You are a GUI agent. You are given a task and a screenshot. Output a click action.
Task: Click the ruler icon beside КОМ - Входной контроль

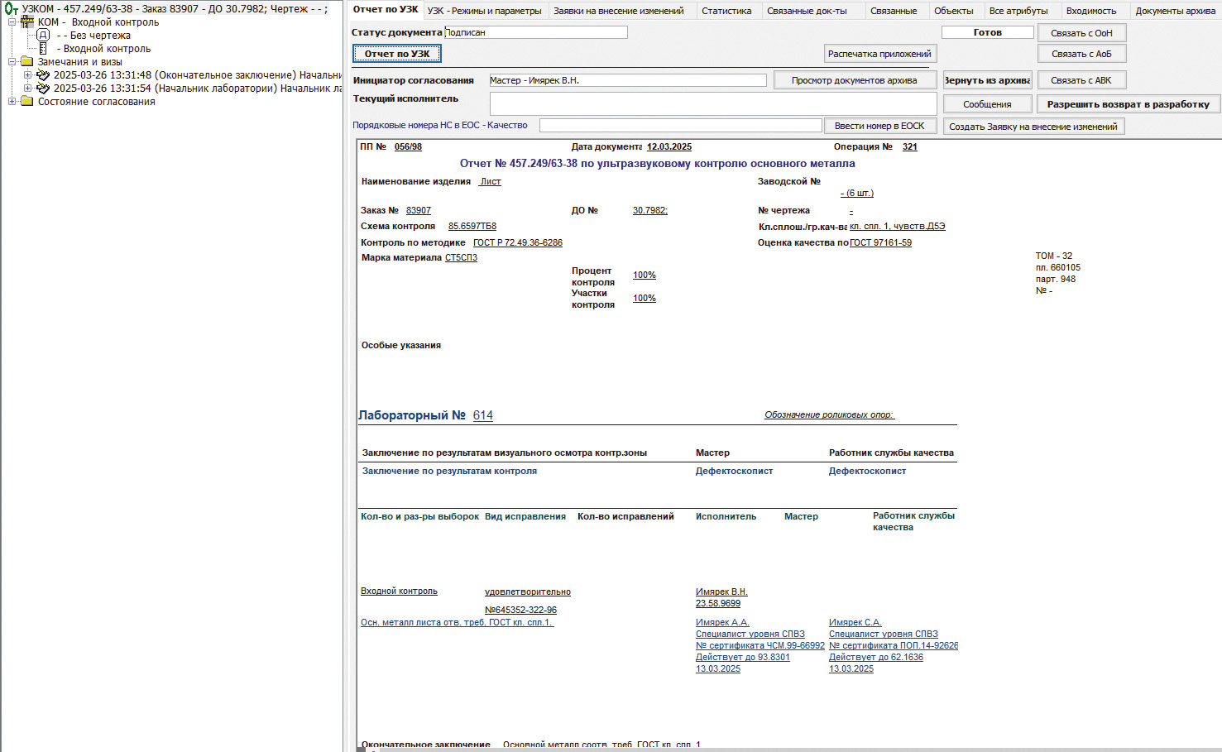(27, 22)
